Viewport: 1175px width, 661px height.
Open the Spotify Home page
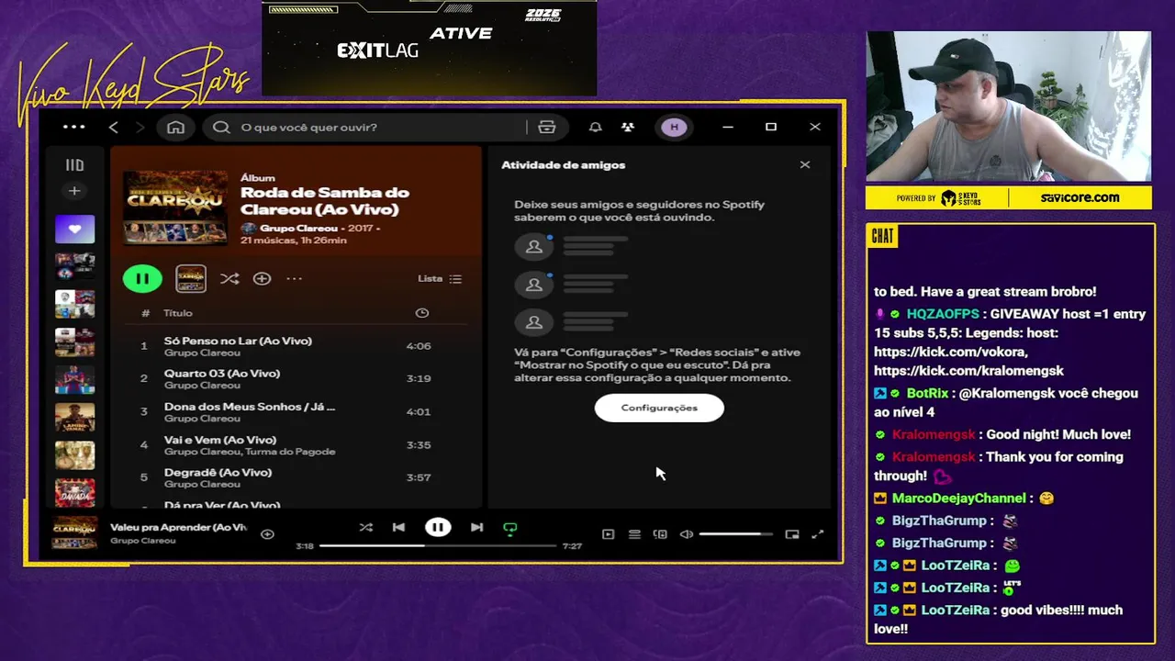tap(175, 127)
